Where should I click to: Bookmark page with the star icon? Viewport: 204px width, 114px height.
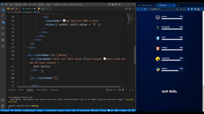pos(184,9)
